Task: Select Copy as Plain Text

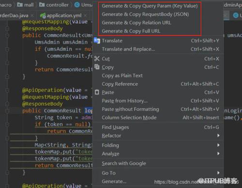Action: point(122,76)
